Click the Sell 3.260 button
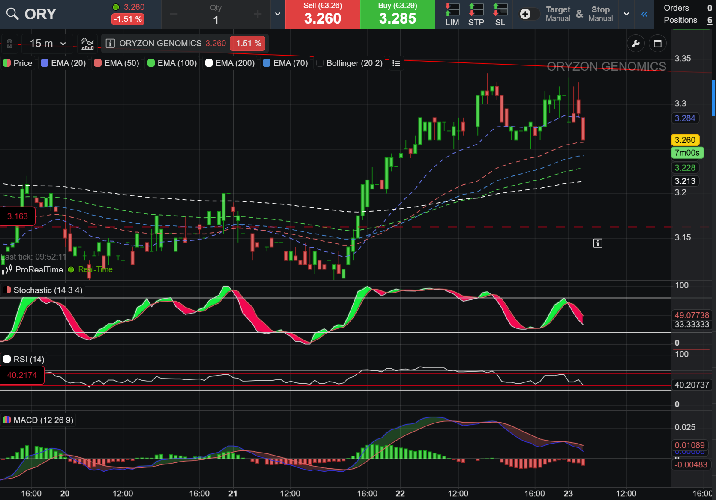This screenshot has width=716, height=500. pos(323,14)
